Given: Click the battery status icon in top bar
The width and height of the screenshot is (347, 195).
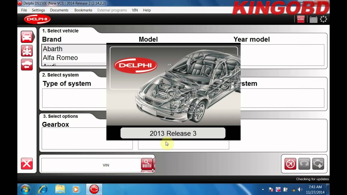Looking at the screenshot, I should [313, 19].
